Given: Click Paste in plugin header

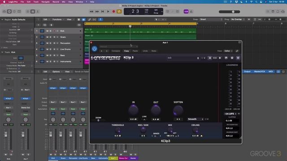Looking at the screenshot, I should 135,51.
